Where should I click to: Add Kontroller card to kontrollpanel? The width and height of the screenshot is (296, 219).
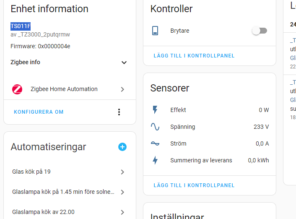(194, 56)
